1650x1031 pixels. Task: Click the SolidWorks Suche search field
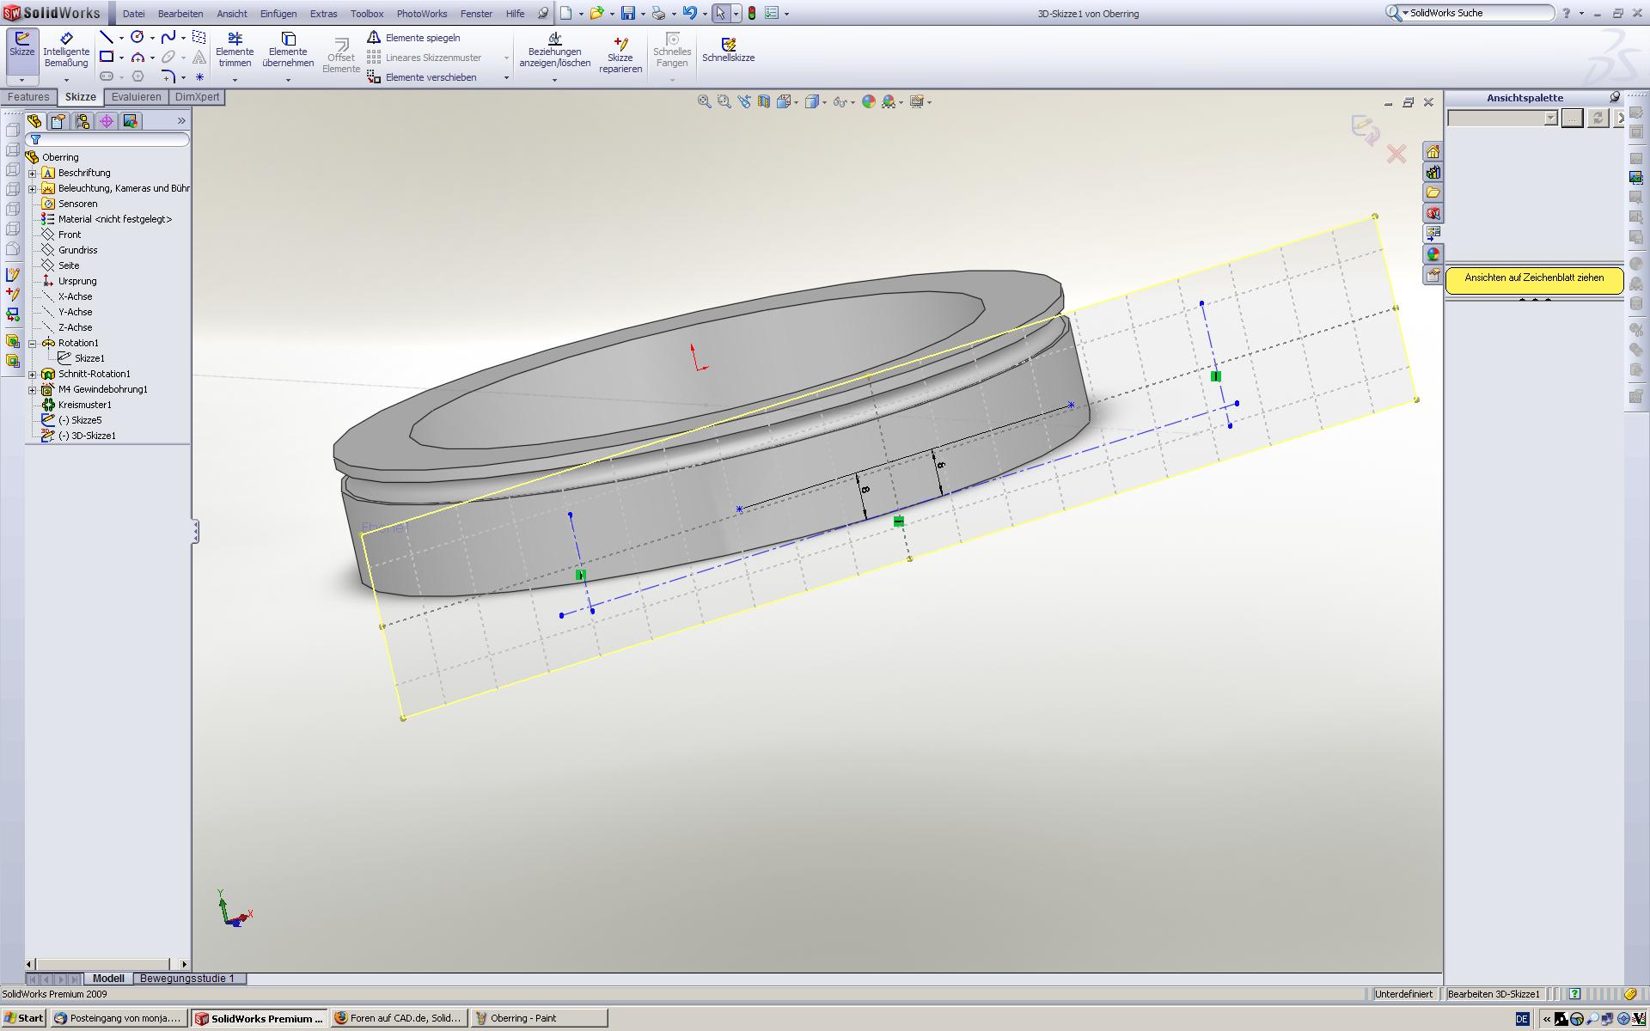click(x=1478, y=13)
